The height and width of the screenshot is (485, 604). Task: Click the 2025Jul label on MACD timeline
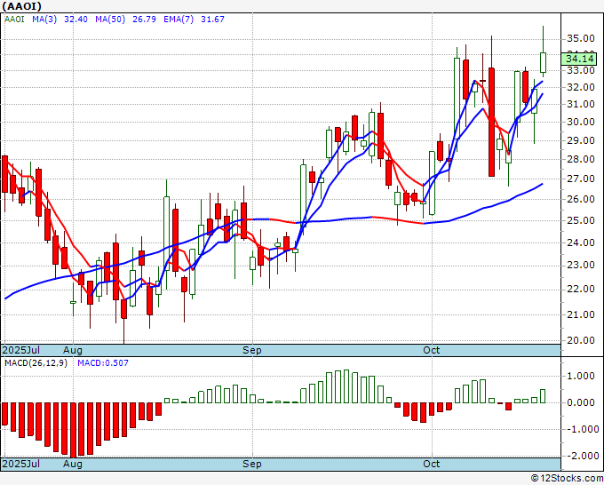coord(20,464)
